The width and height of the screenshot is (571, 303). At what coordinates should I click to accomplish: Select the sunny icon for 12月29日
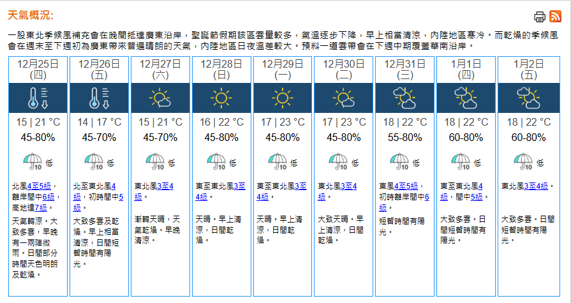[282, 98]
